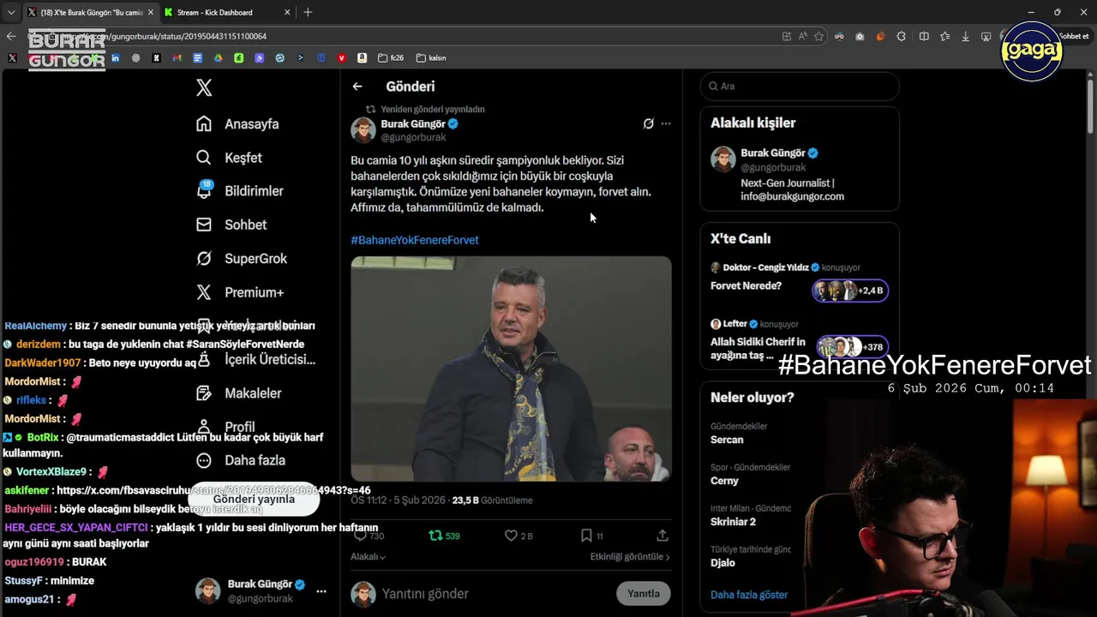Add page to favorites star icon

tap(818, 36)
